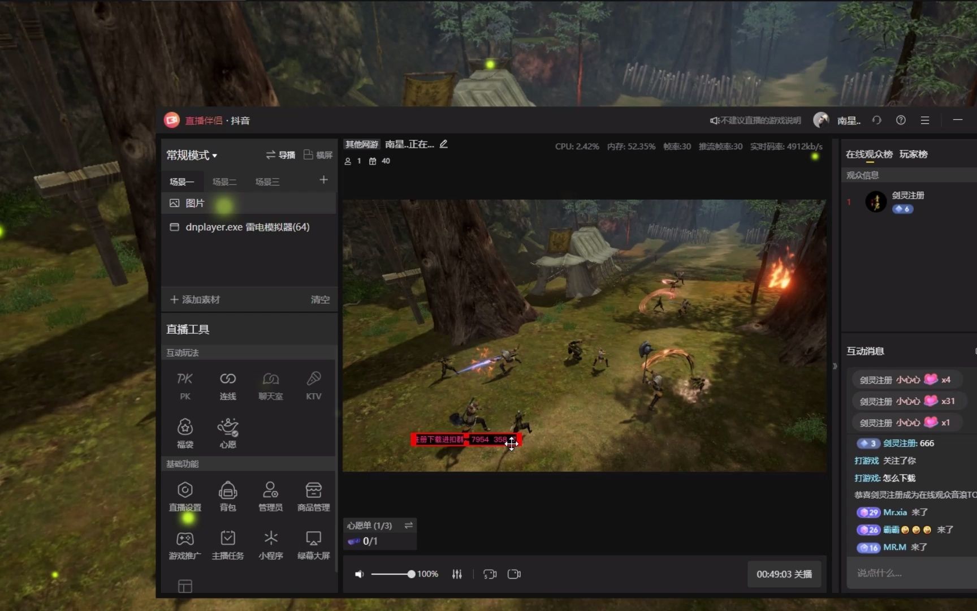Collapse right panel with chevron arrow
Image resolution: width=977 pixels, height=611 pixels.
(835, 366)
